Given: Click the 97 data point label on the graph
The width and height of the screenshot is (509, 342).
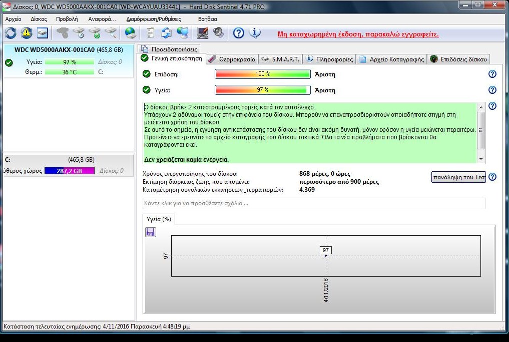Looking at the screenshot, I should (326, 250).
